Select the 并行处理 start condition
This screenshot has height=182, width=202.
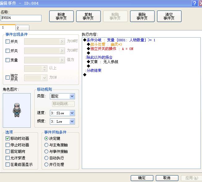coord(46,164)
